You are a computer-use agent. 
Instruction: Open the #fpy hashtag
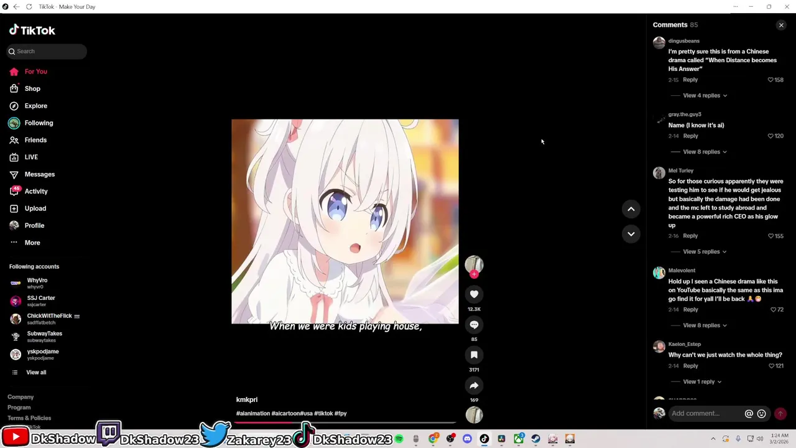[x=341, y=413]
